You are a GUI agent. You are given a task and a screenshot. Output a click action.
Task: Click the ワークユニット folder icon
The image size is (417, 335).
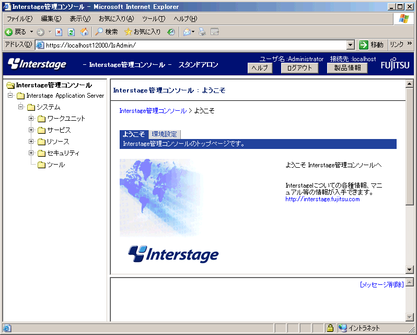click(41, 119)
